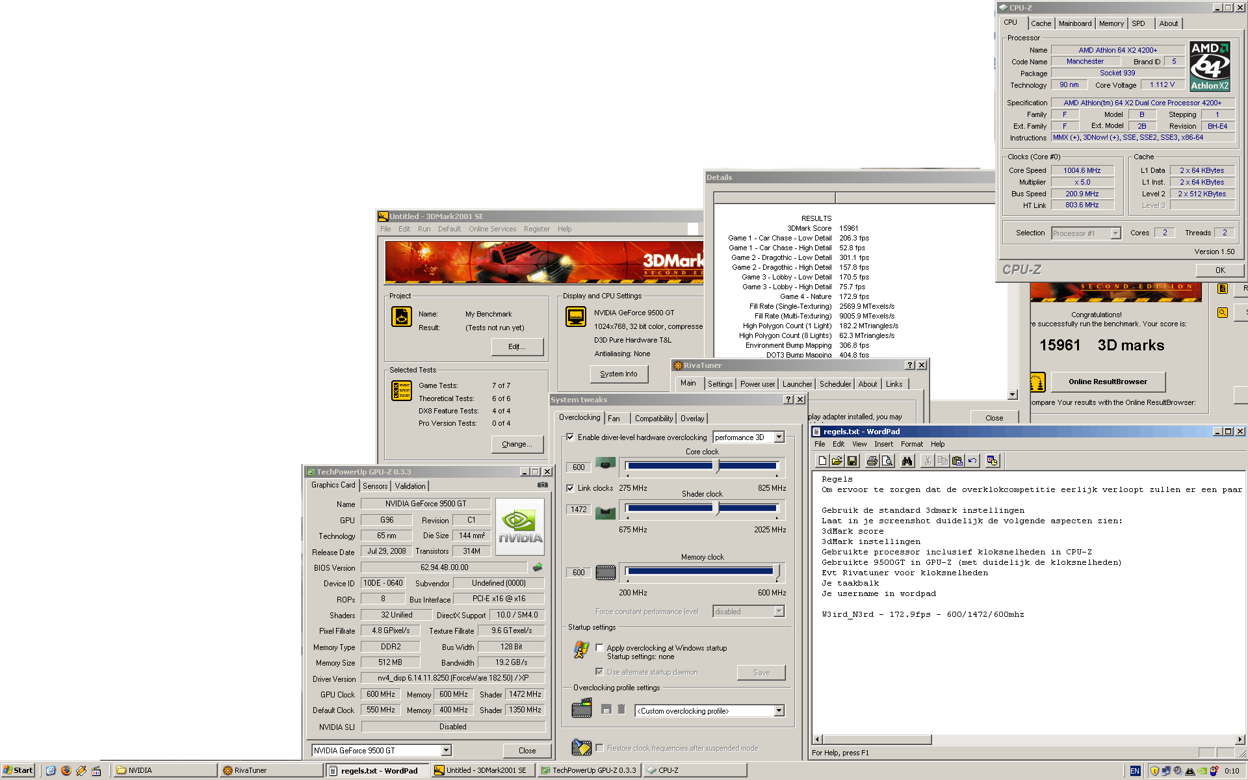Click the Core clock slider handle
Screen dimensions: 1248x780
pos(716,466)
